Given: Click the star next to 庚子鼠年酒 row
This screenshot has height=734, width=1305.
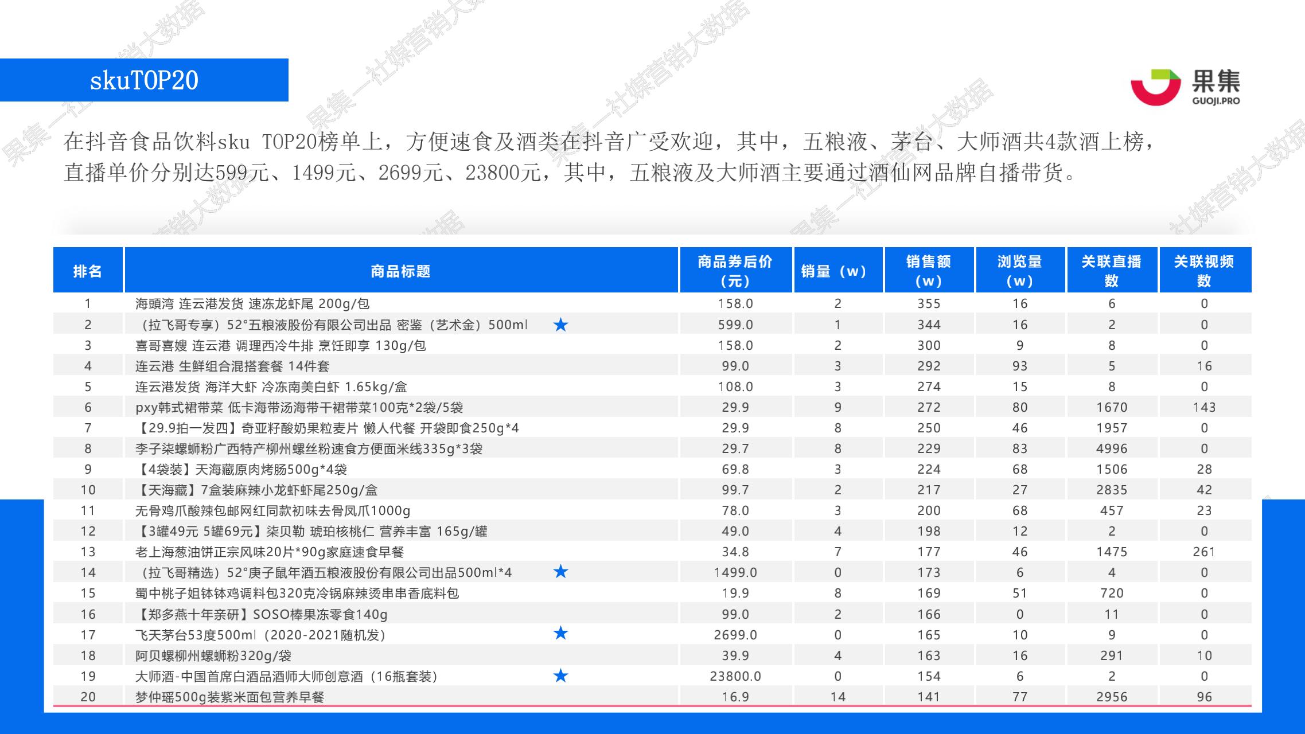Looking at the screenshot, I should (560, 572).
